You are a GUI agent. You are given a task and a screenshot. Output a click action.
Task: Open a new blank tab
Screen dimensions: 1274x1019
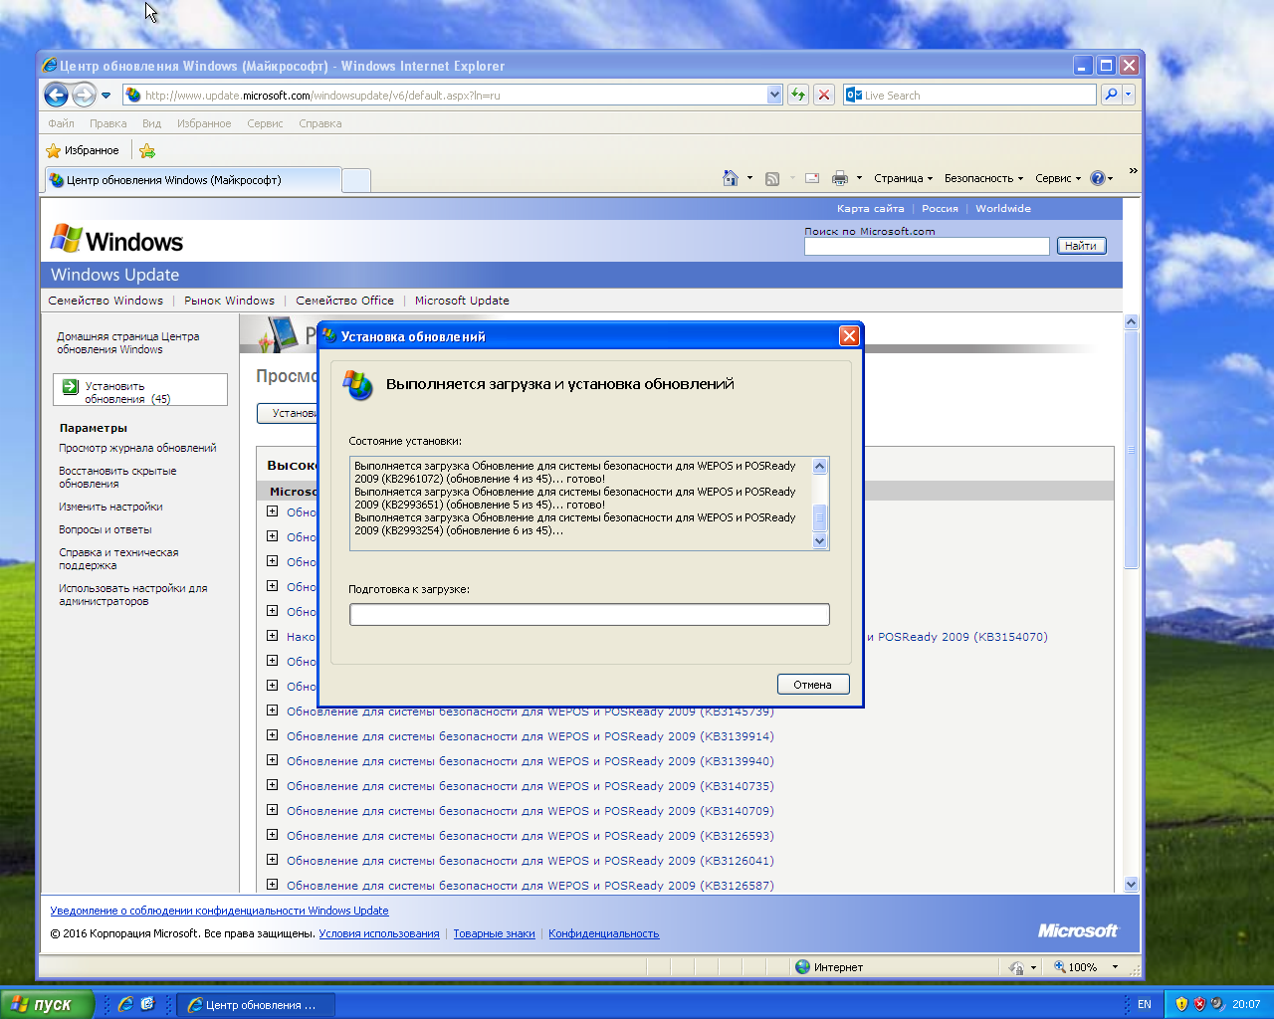pyautogui.click(x=356, y=180)
